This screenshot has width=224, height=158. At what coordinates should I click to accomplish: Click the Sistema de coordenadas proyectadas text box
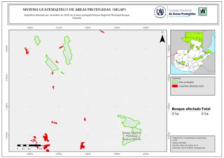pyautogui.click(x=192, y=143)
